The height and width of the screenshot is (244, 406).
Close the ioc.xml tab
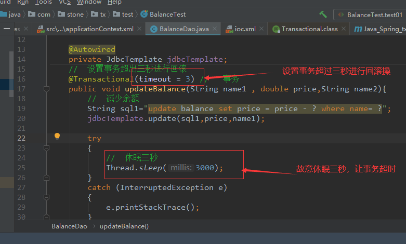click(261, 29)
